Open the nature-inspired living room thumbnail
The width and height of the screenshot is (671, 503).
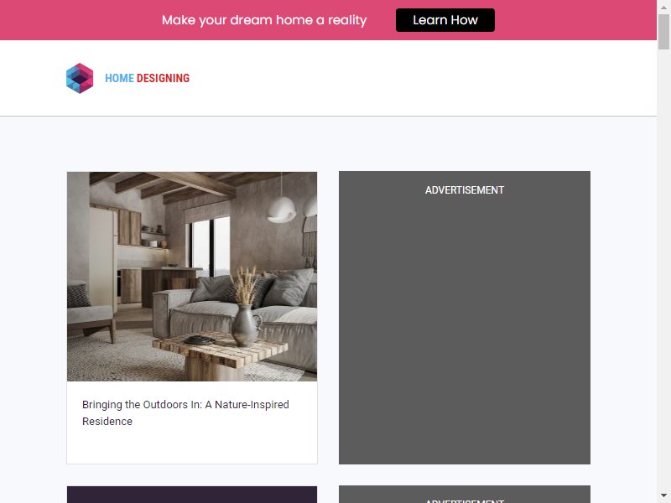(x=192, y=277)
